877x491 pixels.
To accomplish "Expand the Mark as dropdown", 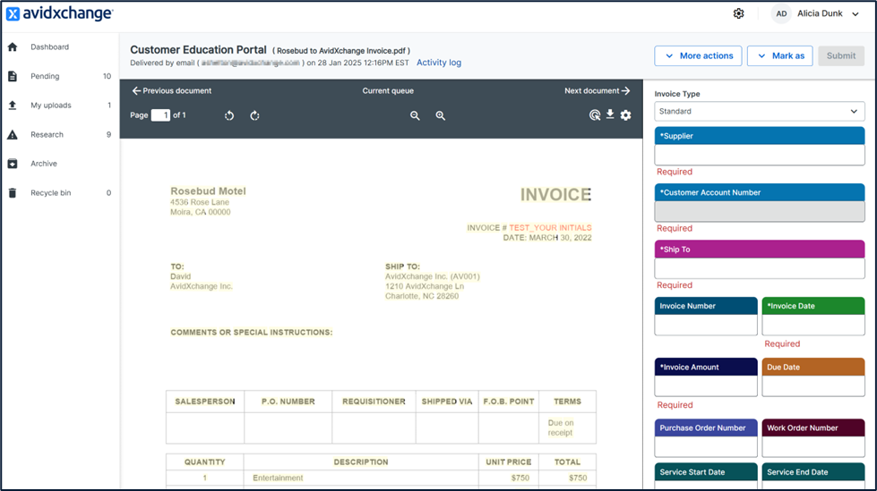I will click(779, 55).
